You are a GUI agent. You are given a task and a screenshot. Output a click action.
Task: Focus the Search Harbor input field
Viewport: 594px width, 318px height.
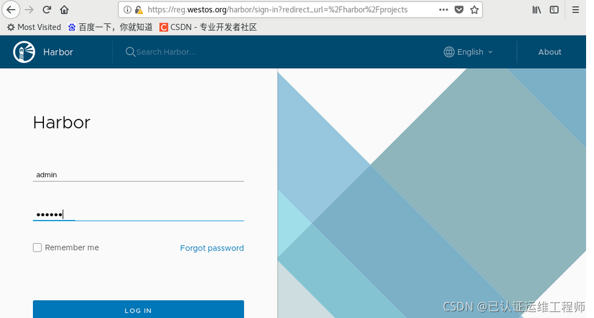point(165,52)
